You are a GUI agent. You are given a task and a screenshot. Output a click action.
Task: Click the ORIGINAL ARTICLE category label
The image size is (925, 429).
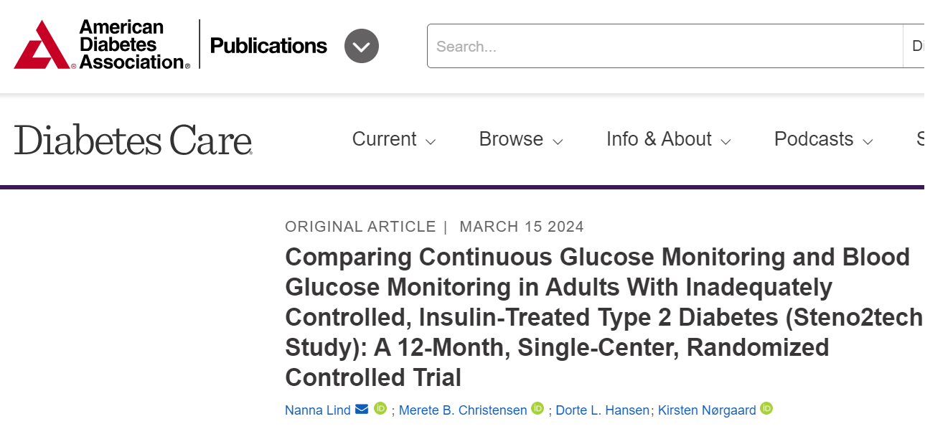pos(360,227)
